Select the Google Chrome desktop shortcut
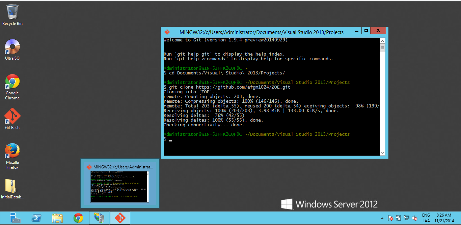Screen dimensions: 461x225 tap(12, 87)
